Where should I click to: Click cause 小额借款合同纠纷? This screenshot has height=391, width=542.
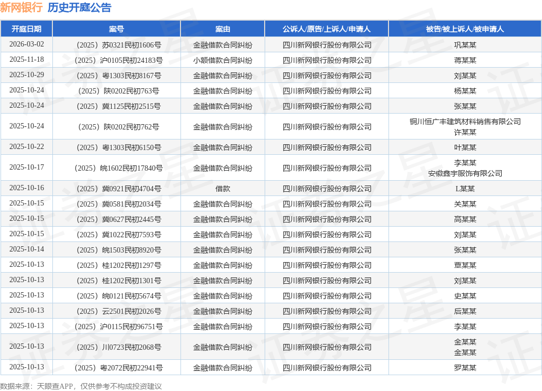[x=223, y=60]
